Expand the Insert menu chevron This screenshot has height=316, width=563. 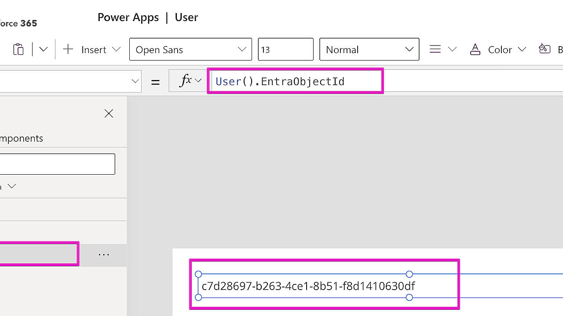point(117,50)
